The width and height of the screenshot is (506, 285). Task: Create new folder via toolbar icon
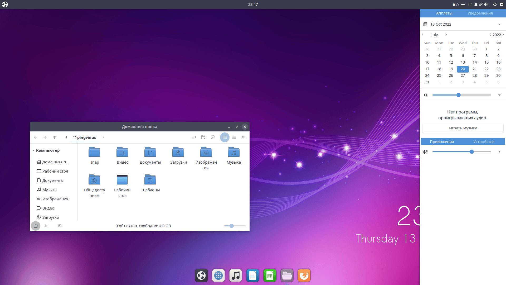point(203,137)
